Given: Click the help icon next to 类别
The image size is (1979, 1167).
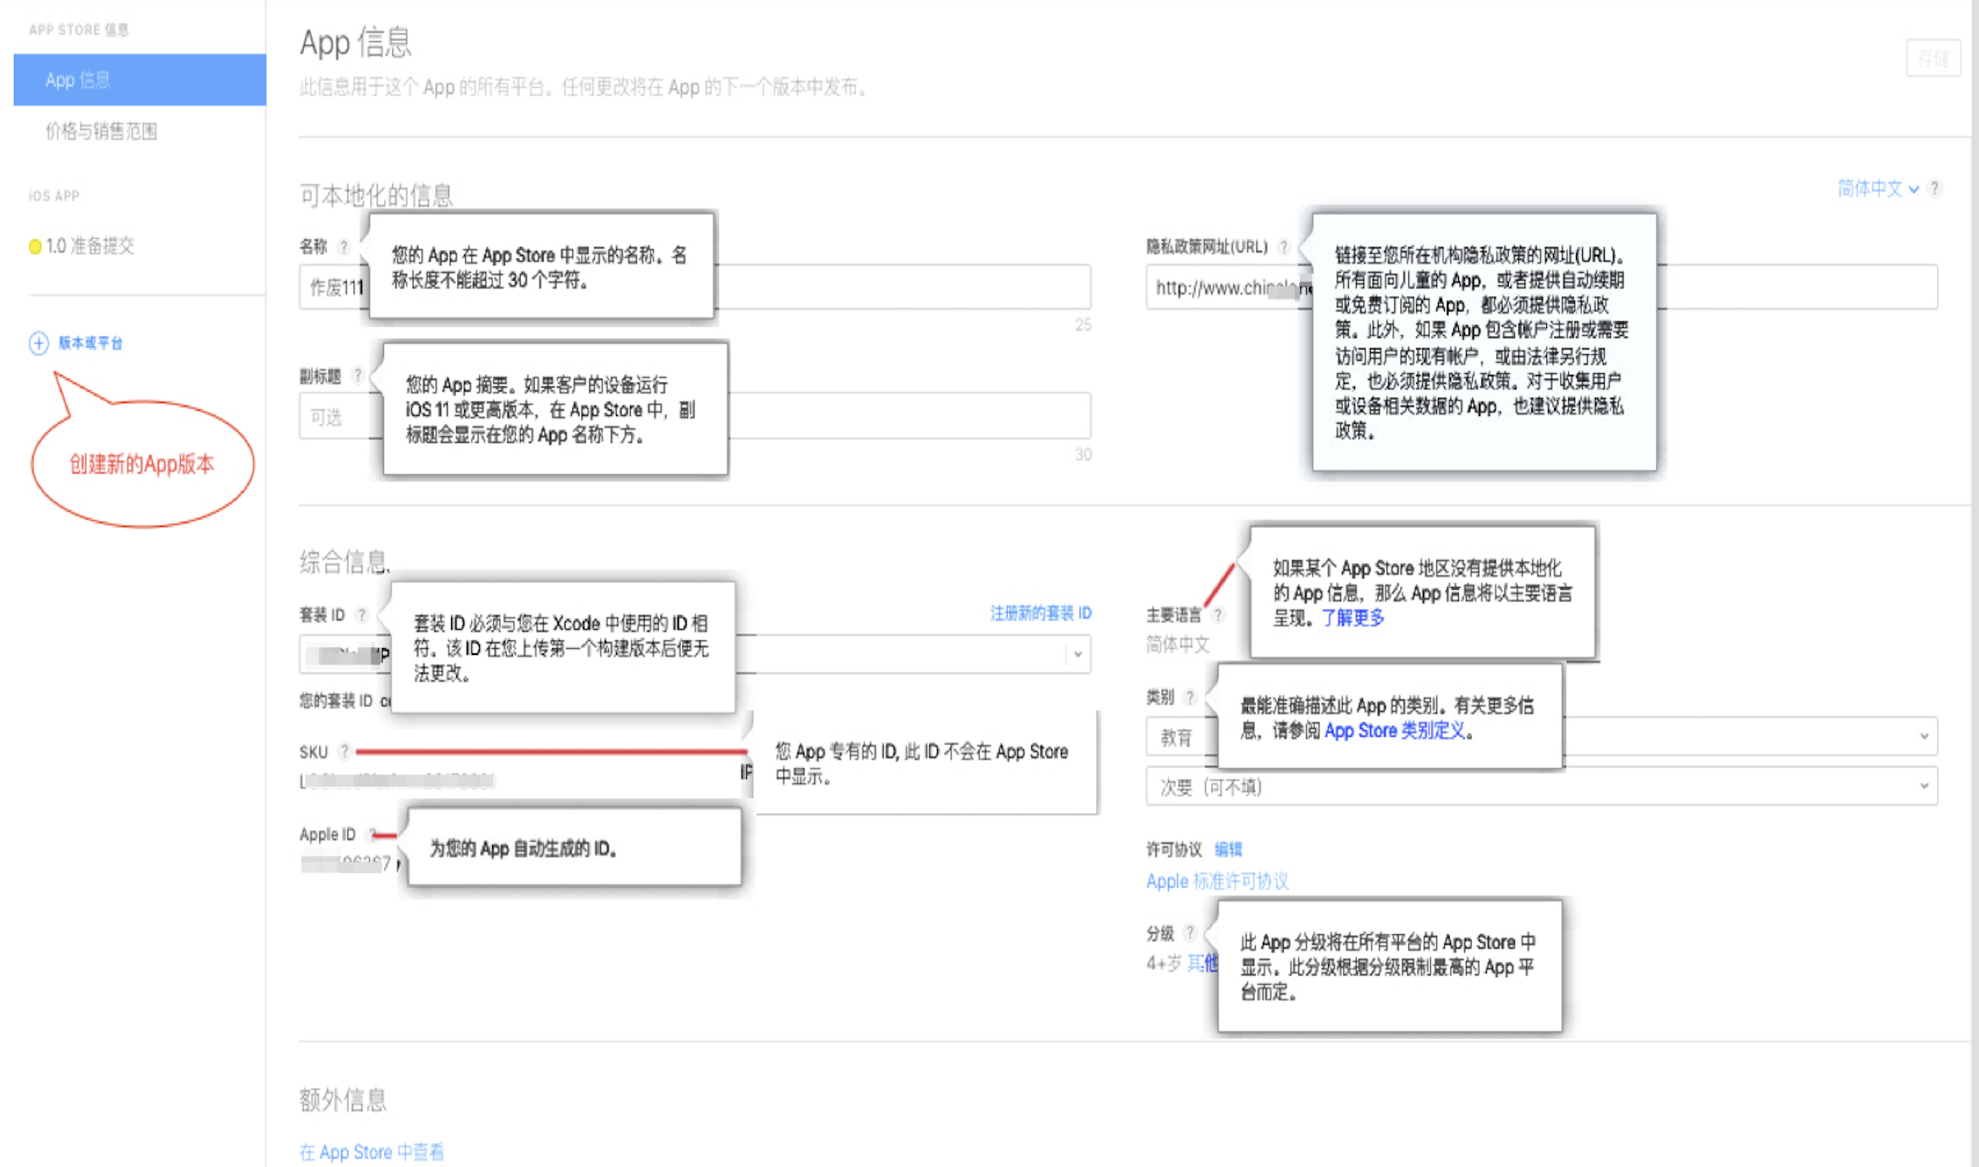Looking at the screenshot, I should (x=1189, y=697).
